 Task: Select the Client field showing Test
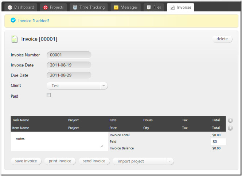click(x=77, y=86)
